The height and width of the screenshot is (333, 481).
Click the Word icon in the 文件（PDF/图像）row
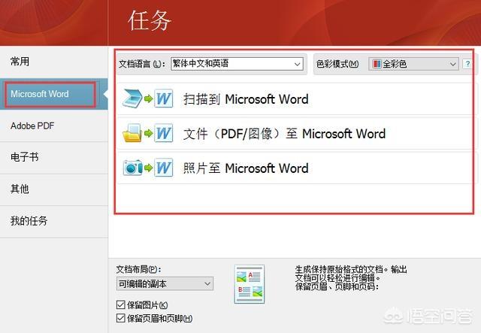point(164,134)
